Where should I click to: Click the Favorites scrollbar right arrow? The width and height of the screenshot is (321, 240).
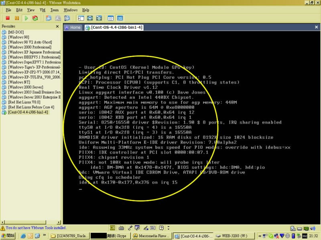[59, 222]
